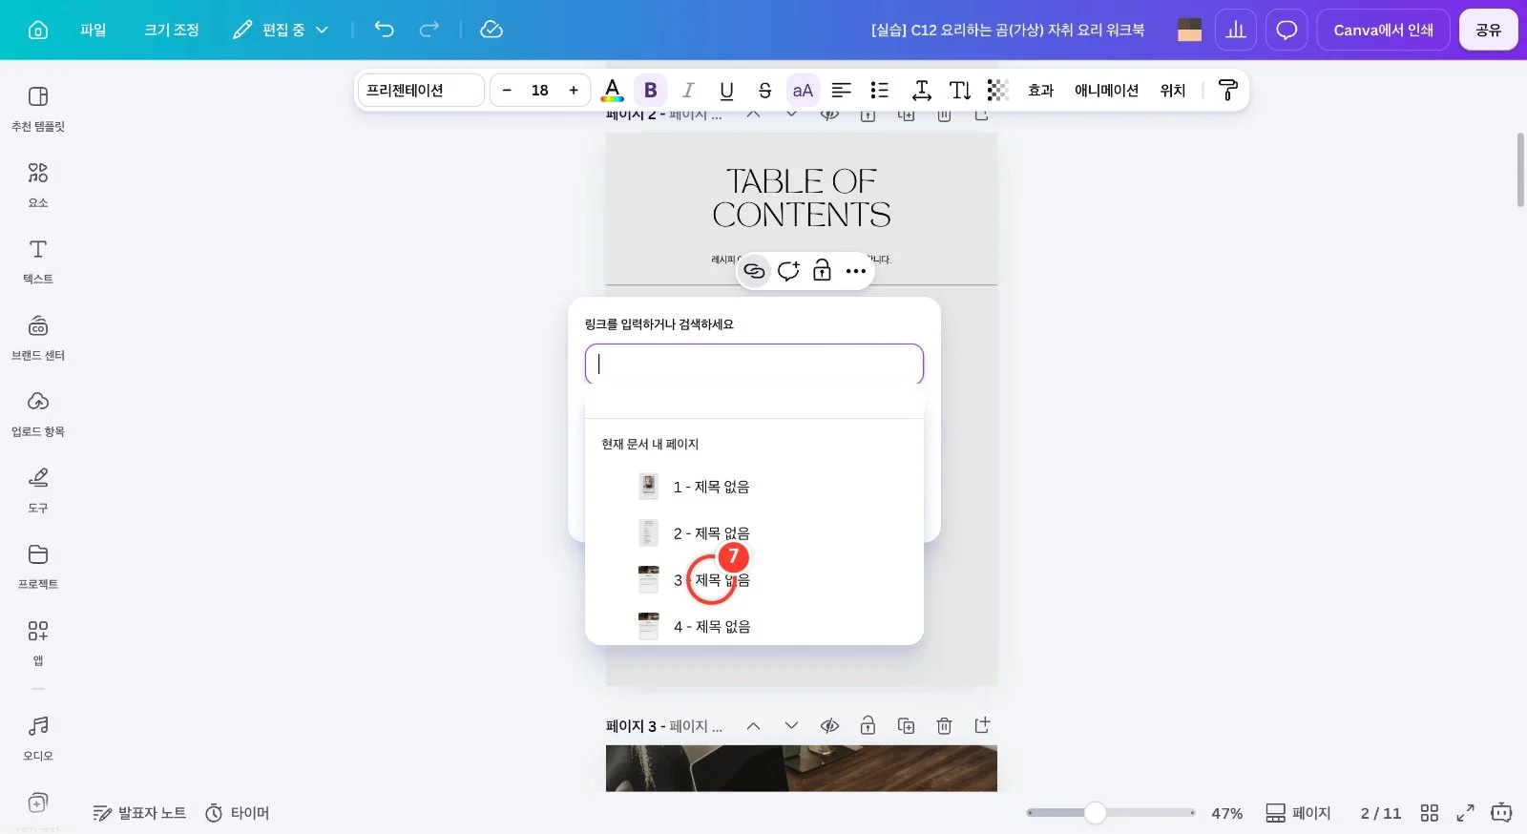Viewport: 1527px width, 834px height.
Task: Click the 위치 position button
Action: pyautogui.click(x=1172, y=90)
